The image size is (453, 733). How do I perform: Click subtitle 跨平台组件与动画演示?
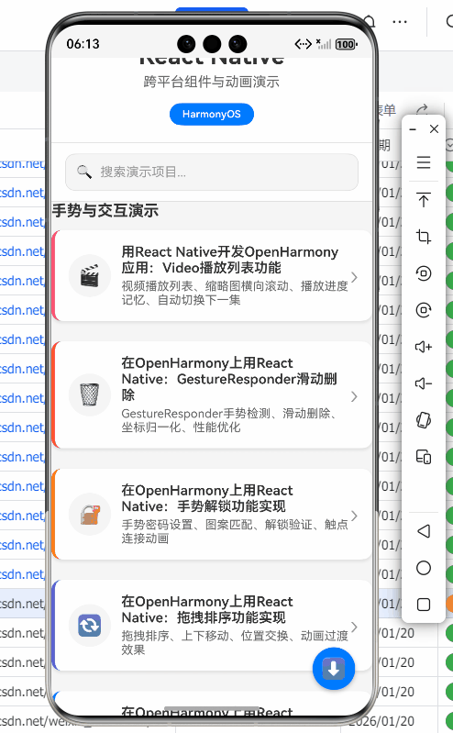coord(211,82)
